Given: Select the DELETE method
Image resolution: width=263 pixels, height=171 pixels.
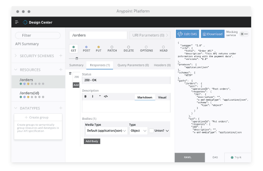Looking at the screenshot, I should tap(129, 48).
